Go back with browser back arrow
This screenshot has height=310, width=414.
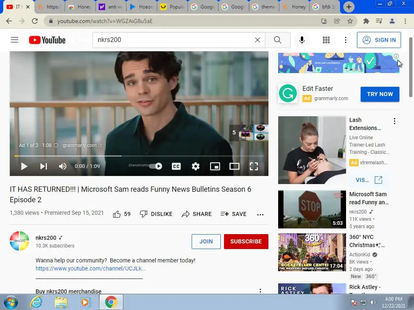(9, 21)
